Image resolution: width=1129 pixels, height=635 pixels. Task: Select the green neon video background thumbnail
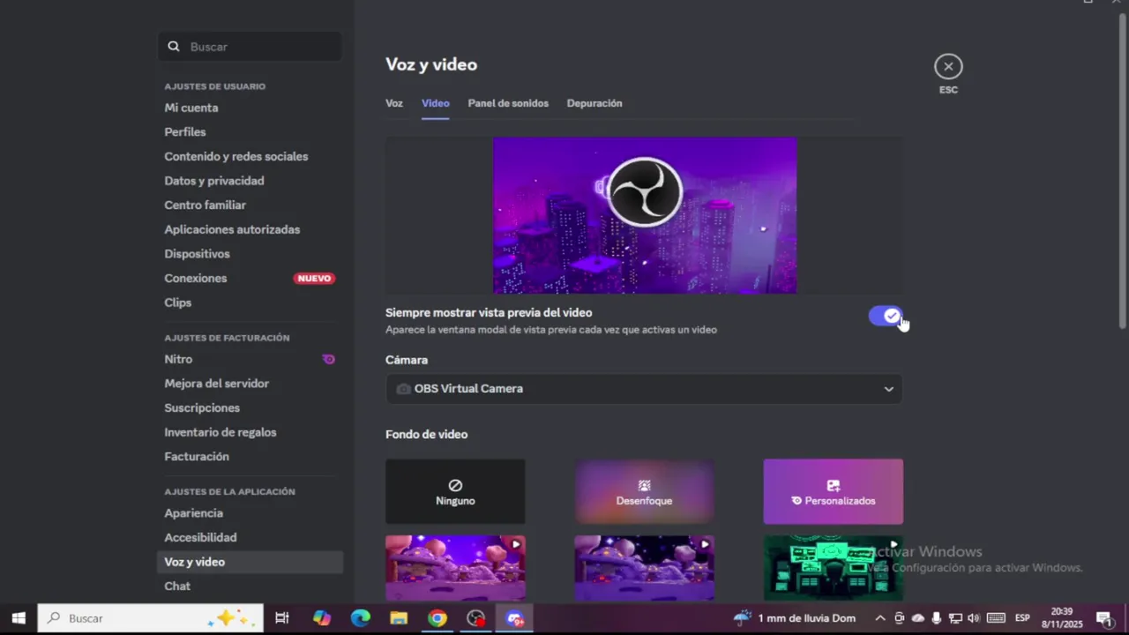click(x=834, y=568)
